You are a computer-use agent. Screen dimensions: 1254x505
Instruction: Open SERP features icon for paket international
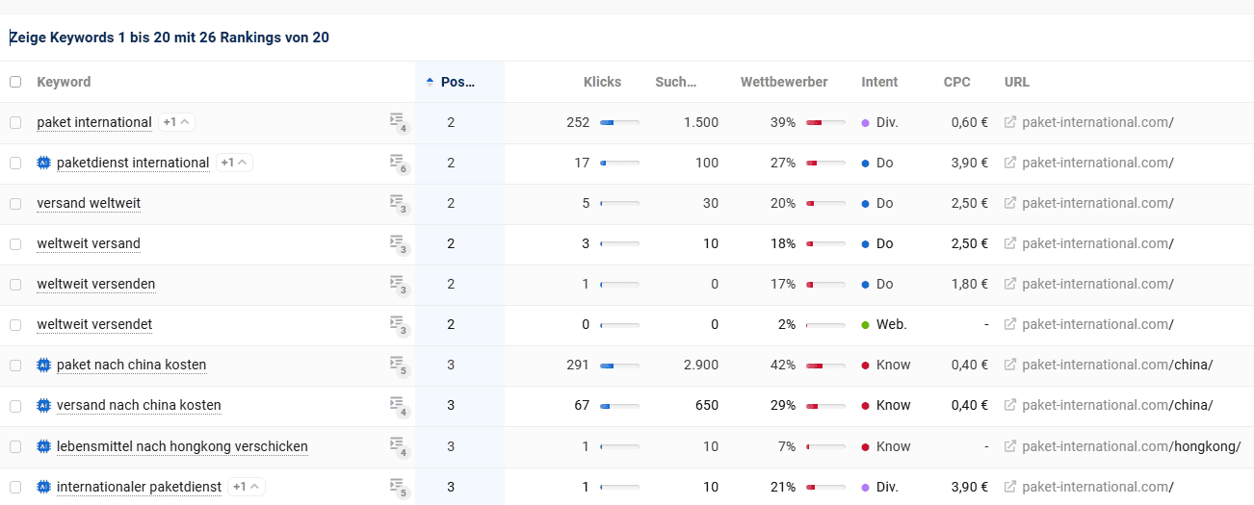tap(398, 122)
